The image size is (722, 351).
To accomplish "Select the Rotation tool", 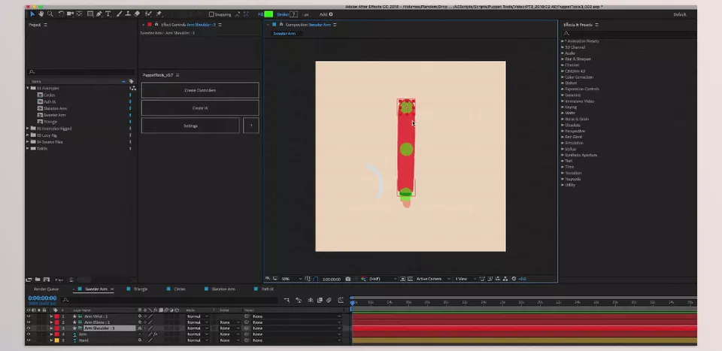I will (61, 14).
